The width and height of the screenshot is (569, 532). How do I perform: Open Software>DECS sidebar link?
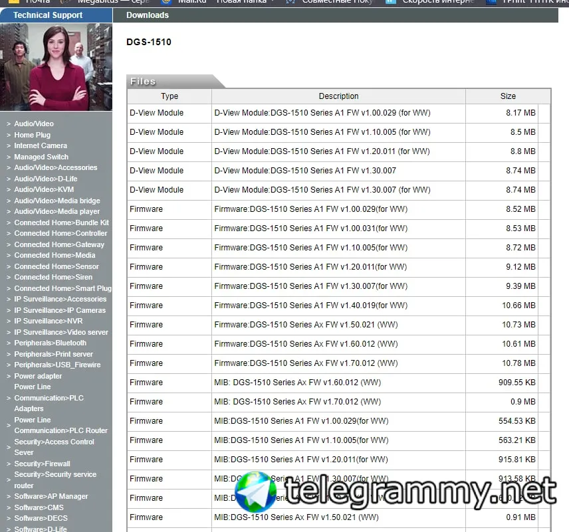click(41, 518)
